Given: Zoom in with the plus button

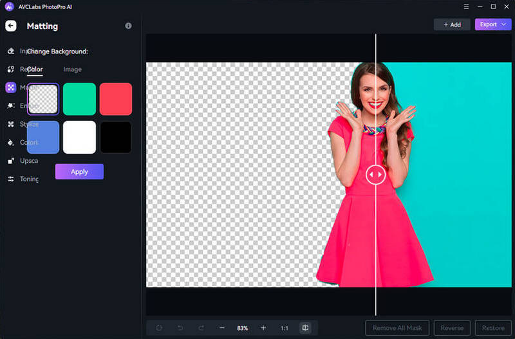Looking at the screenshot, I should tap(263, 328).
